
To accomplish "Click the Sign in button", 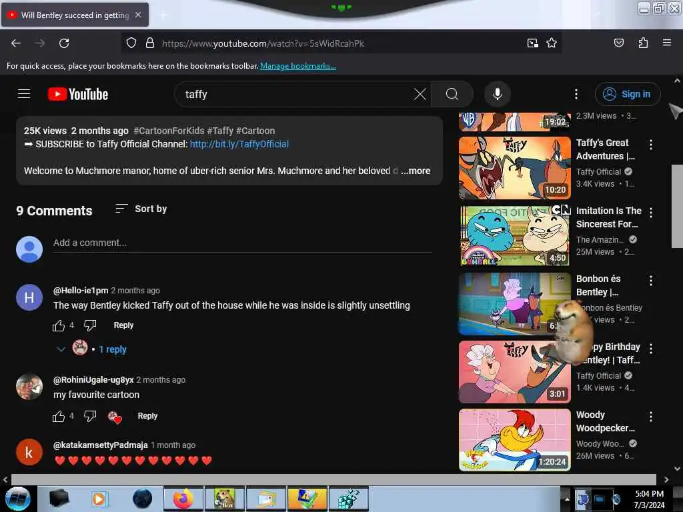I will pyautogui.click(x=627, y=94).
